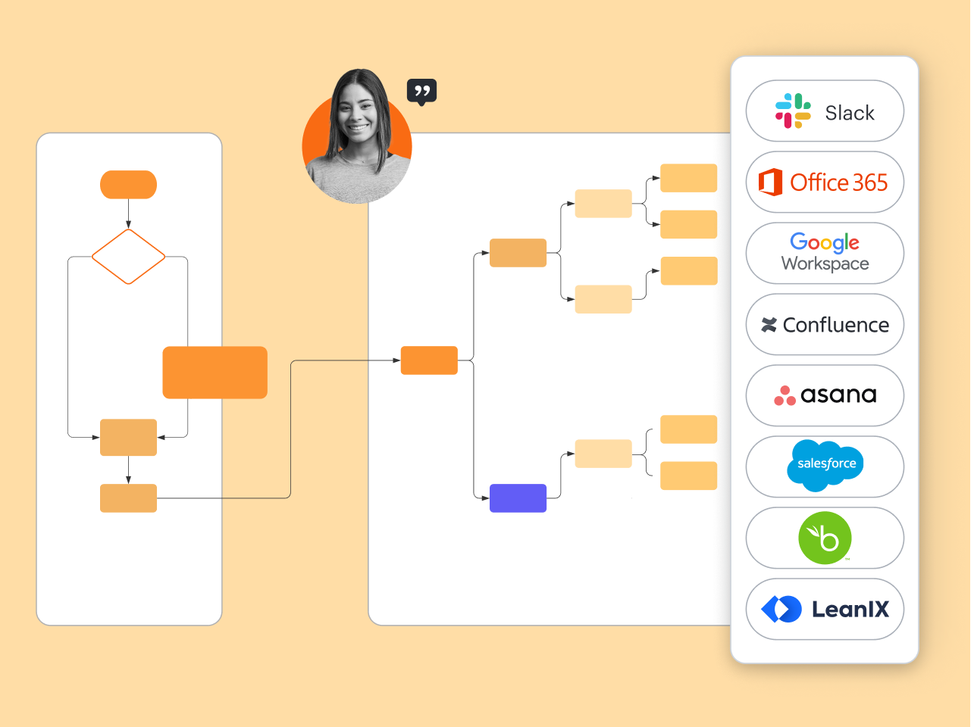Open the LeanIX integration

tap(825, 609)
